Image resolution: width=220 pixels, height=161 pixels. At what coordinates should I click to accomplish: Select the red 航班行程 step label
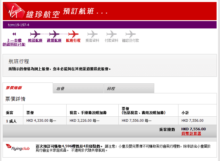click(x=73, y=40)
